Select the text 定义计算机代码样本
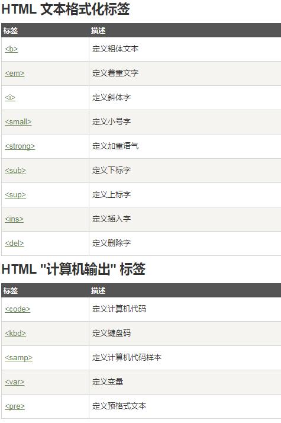 tap(127, 357)
